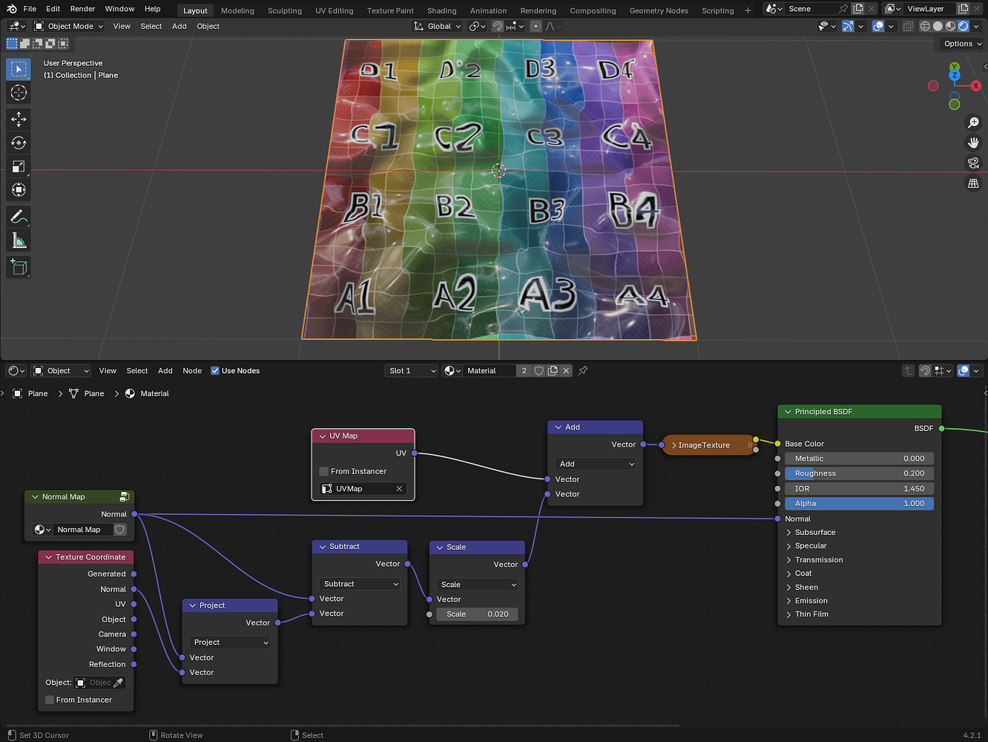The width and height of the screenshot is (988, 742).
Task: Open the Render menu
Action: (82, 9)
